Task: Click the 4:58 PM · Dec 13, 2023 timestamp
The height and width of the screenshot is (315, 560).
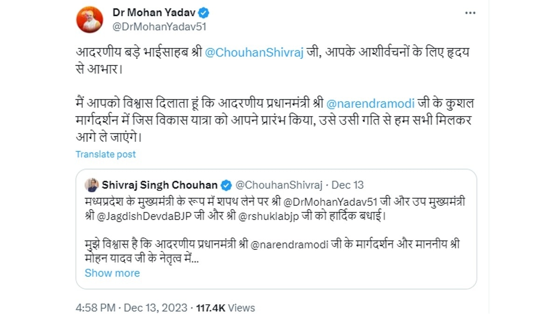Action: pyautogui.click(x=131, y=308)
